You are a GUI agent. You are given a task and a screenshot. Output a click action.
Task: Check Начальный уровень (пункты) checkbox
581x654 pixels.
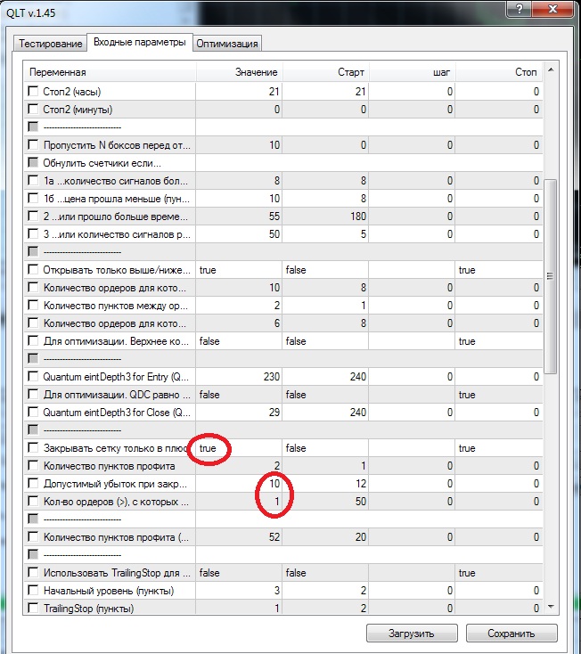(33, 591)
